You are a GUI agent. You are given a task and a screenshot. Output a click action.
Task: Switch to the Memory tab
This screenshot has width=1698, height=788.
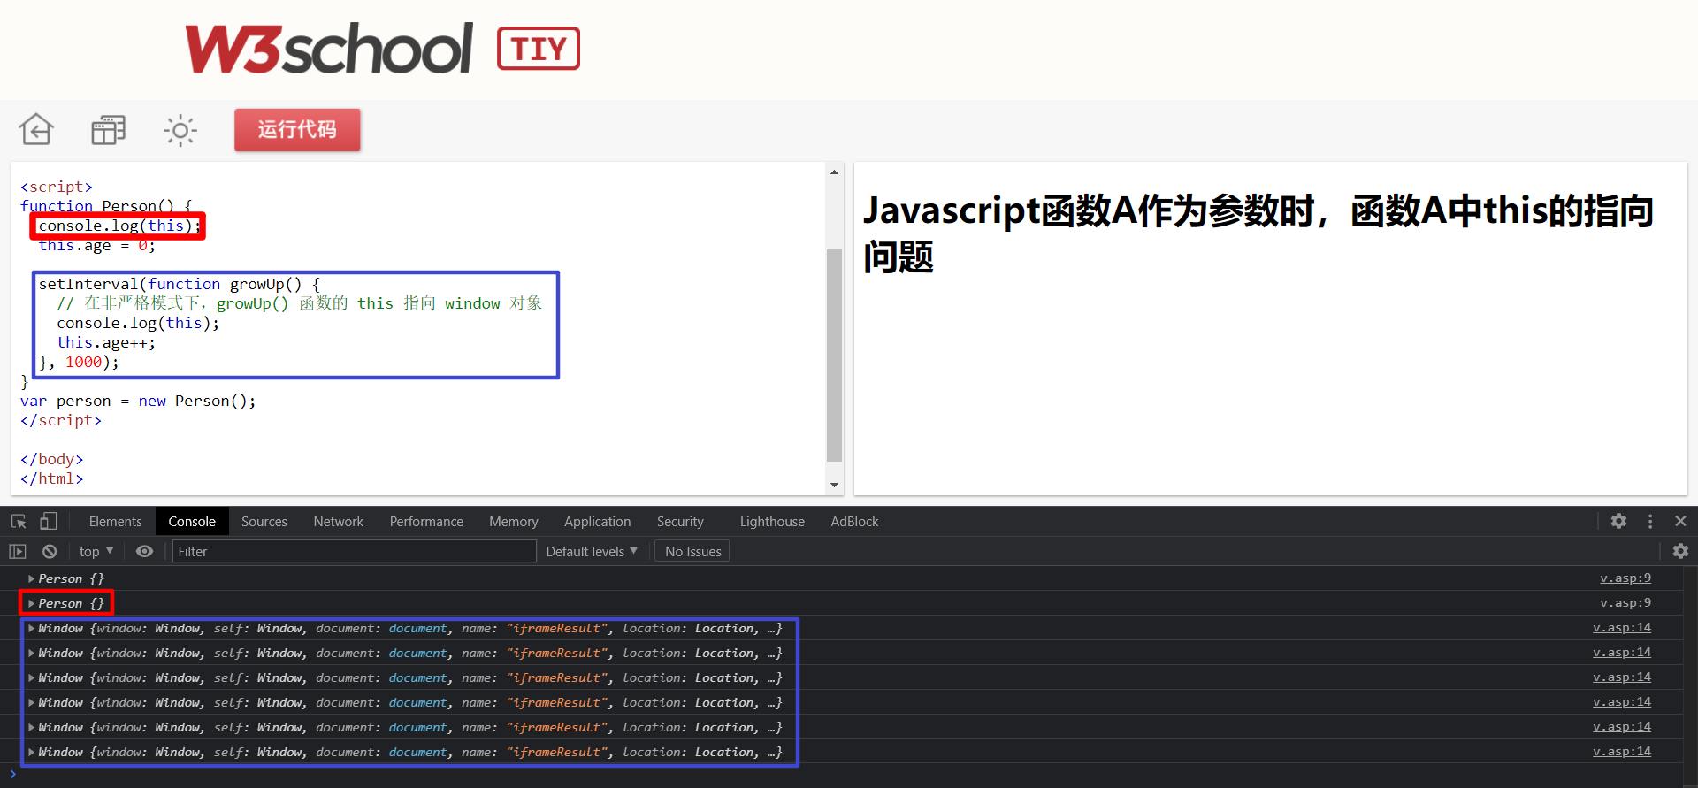point(514,522)
